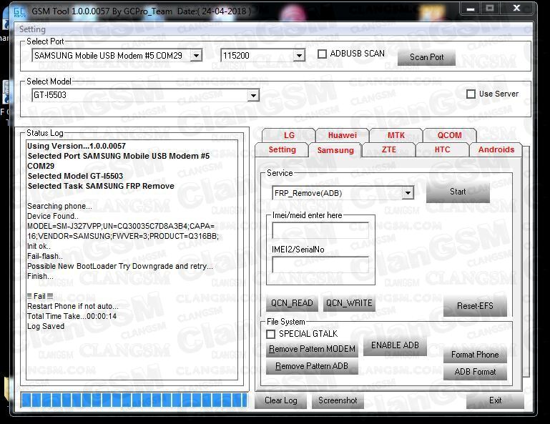
Task: Click 'Log Saved' line in status log
Action: point(46,327)
